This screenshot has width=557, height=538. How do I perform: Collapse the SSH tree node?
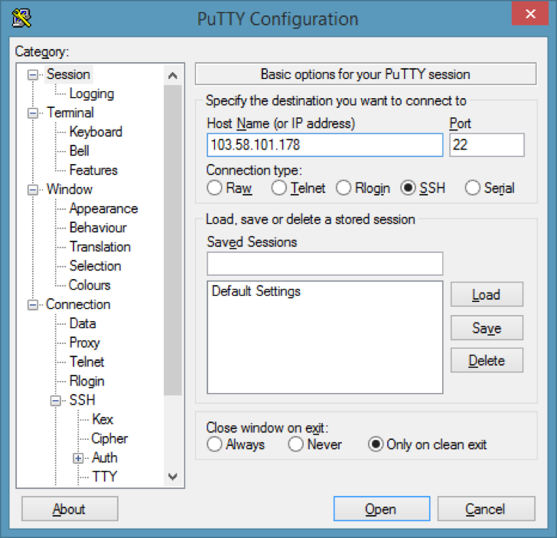pyautogui.click(x=55, y=401)
